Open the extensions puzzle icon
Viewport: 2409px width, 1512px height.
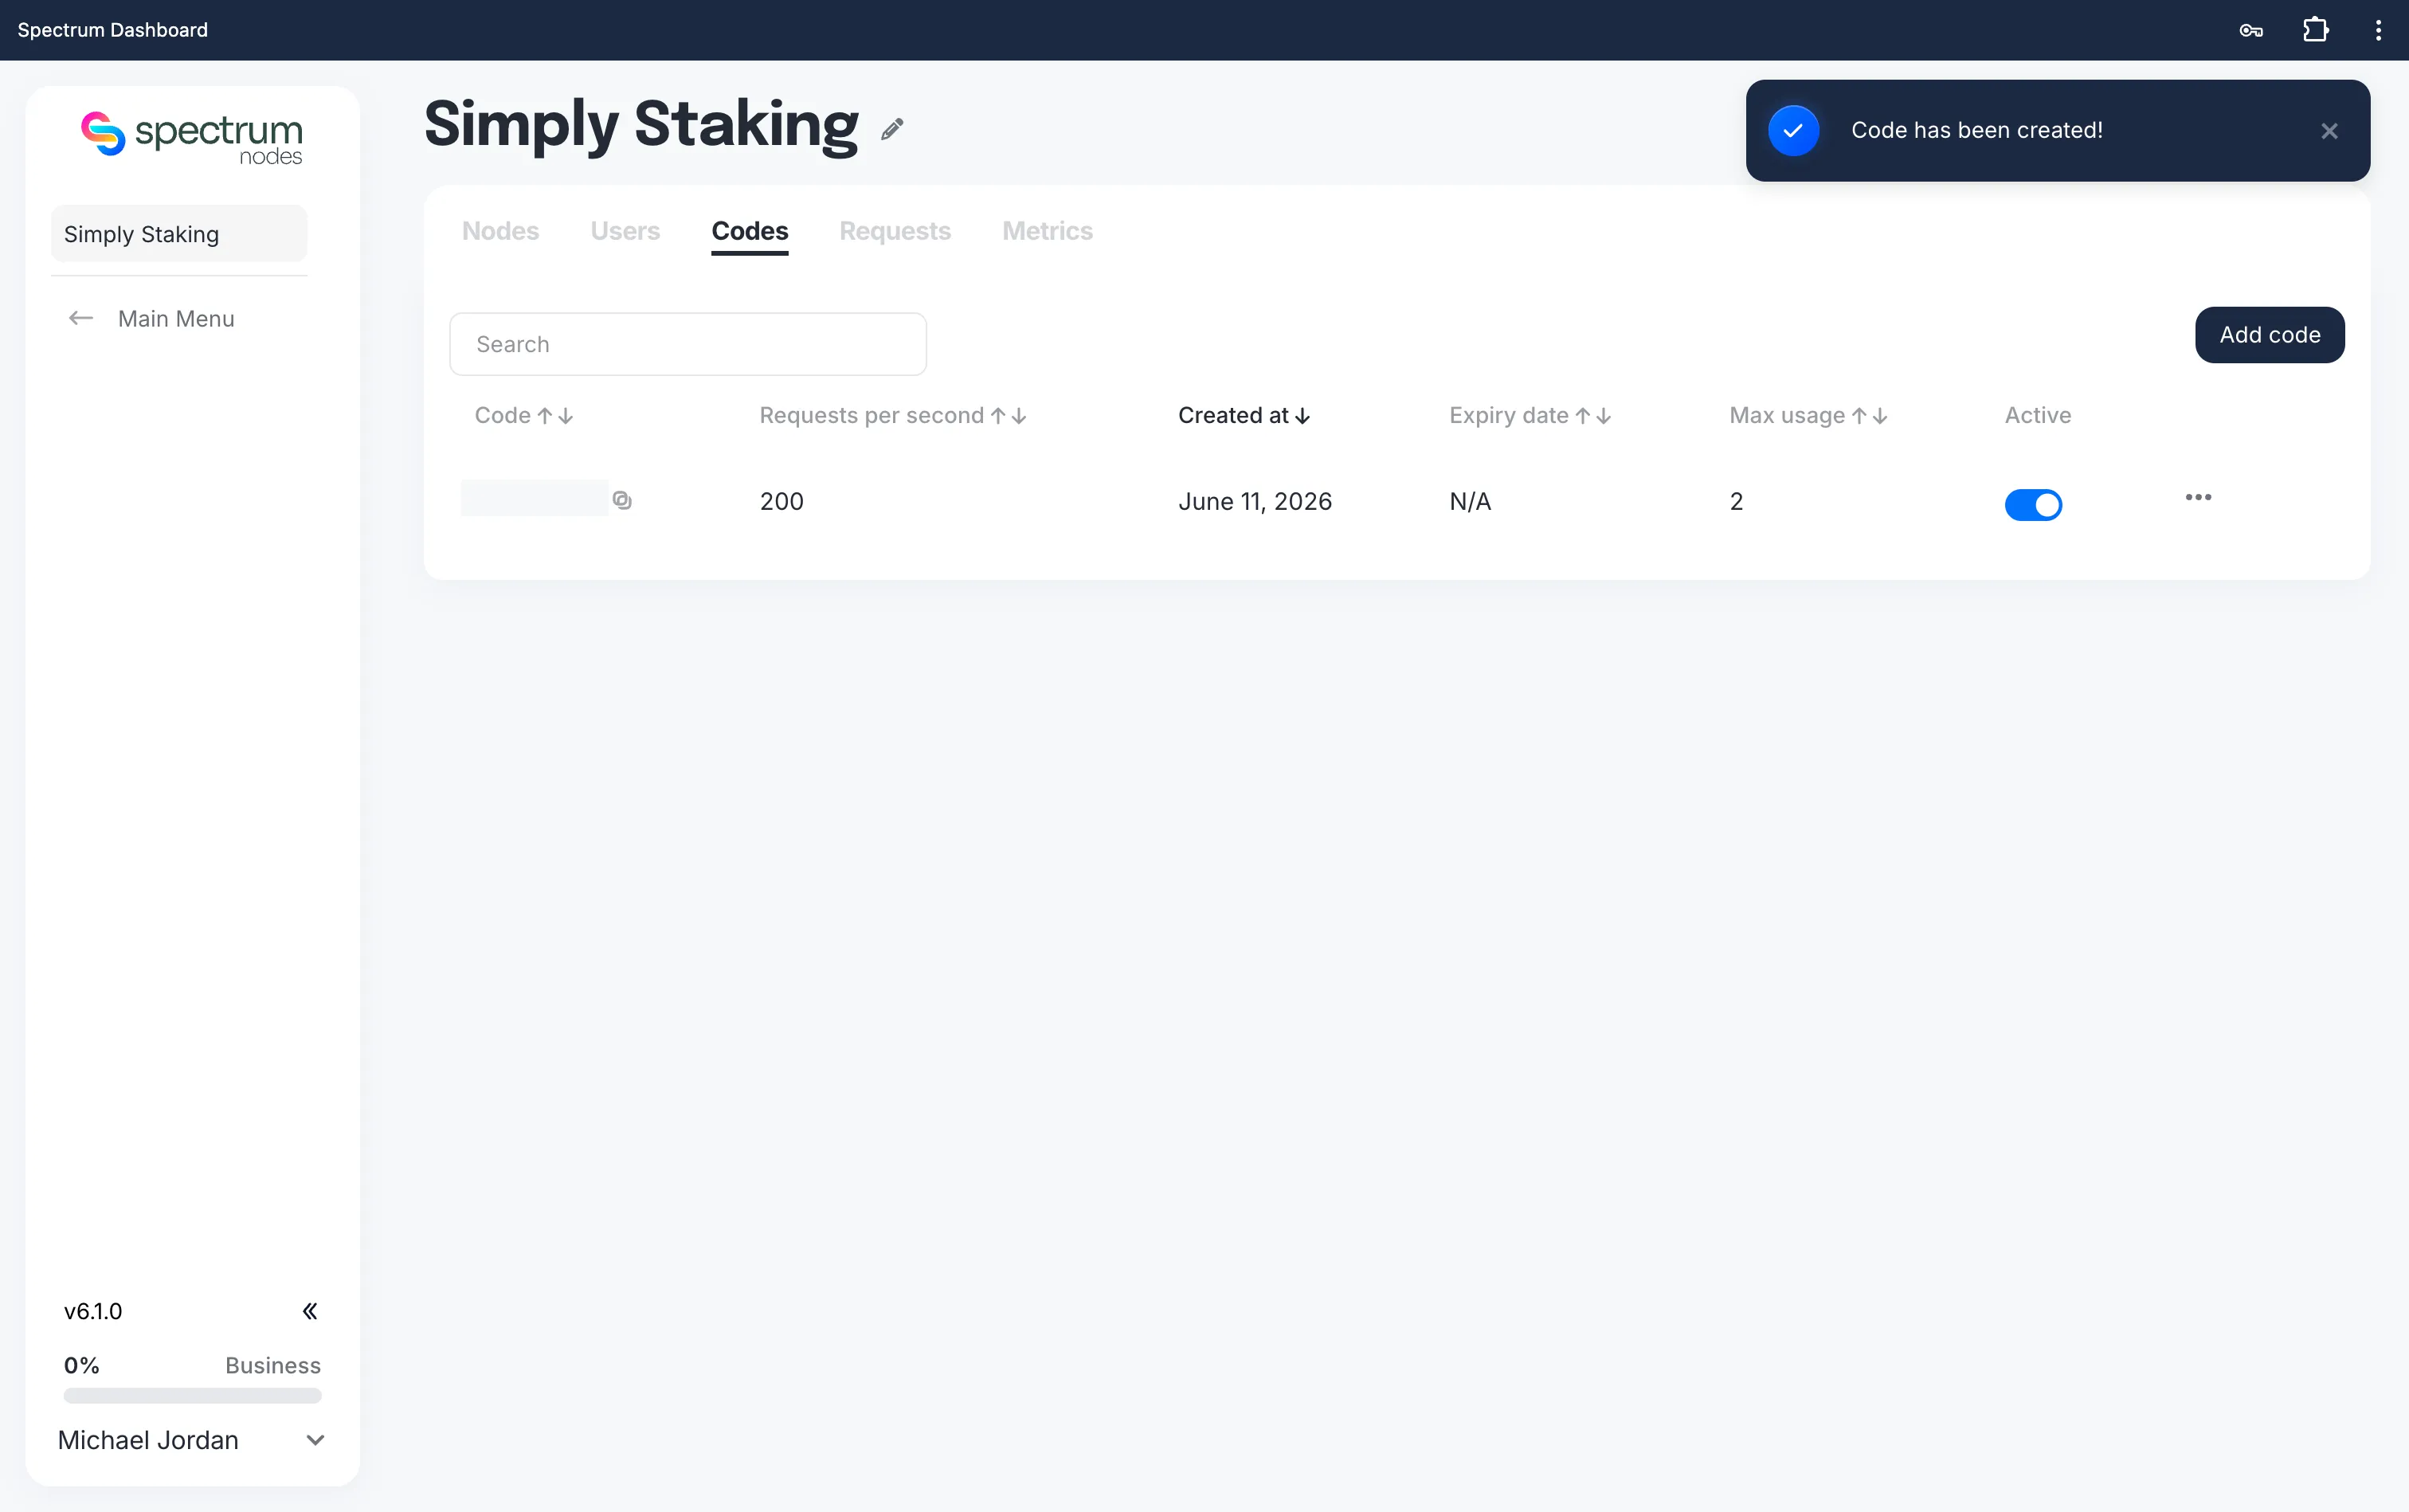[2315, 30]
